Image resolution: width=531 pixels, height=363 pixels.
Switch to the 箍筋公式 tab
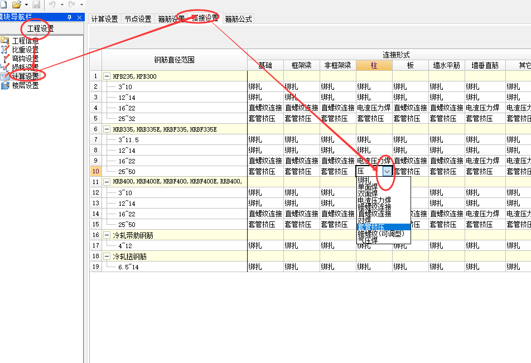pyautogui.click(x=238, y=19)
